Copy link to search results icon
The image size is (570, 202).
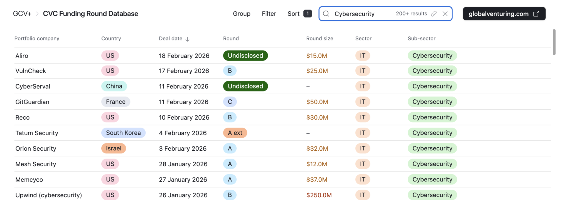pos(434,14)
